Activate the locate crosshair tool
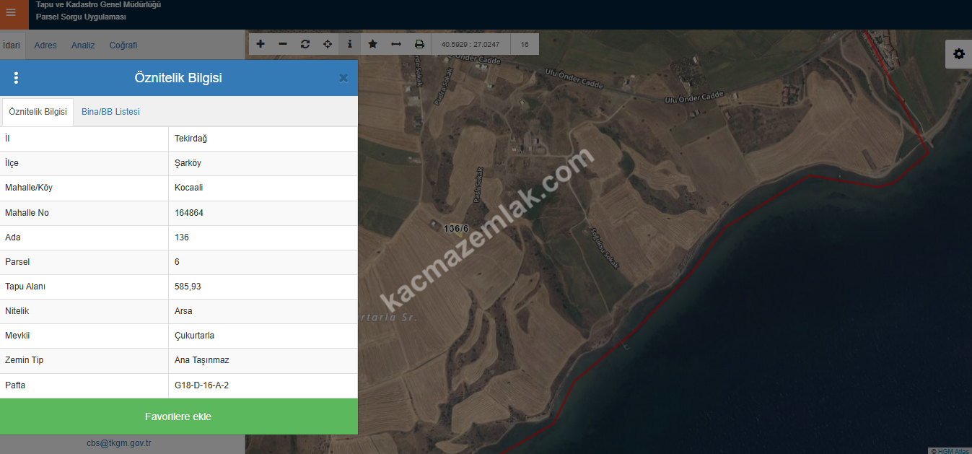 click(328, 44)
